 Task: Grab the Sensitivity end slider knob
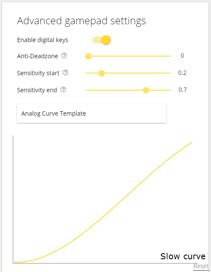pyautogui.click(x=146, y=90)
